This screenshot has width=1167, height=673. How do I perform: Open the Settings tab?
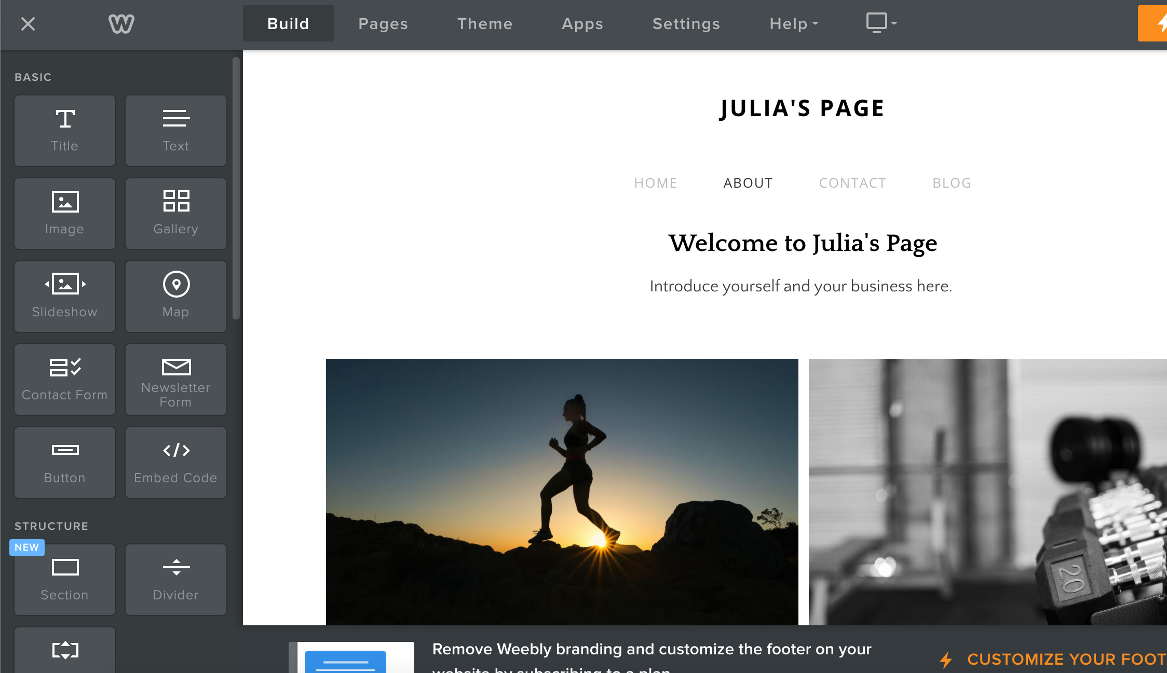[686, 24]
